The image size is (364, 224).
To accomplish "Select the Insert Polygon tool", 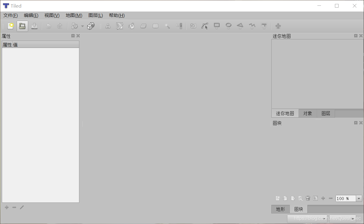I will 240,26.
